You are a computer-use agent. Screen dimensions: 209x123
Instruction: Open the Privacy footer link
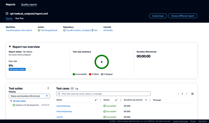(193, 121)
